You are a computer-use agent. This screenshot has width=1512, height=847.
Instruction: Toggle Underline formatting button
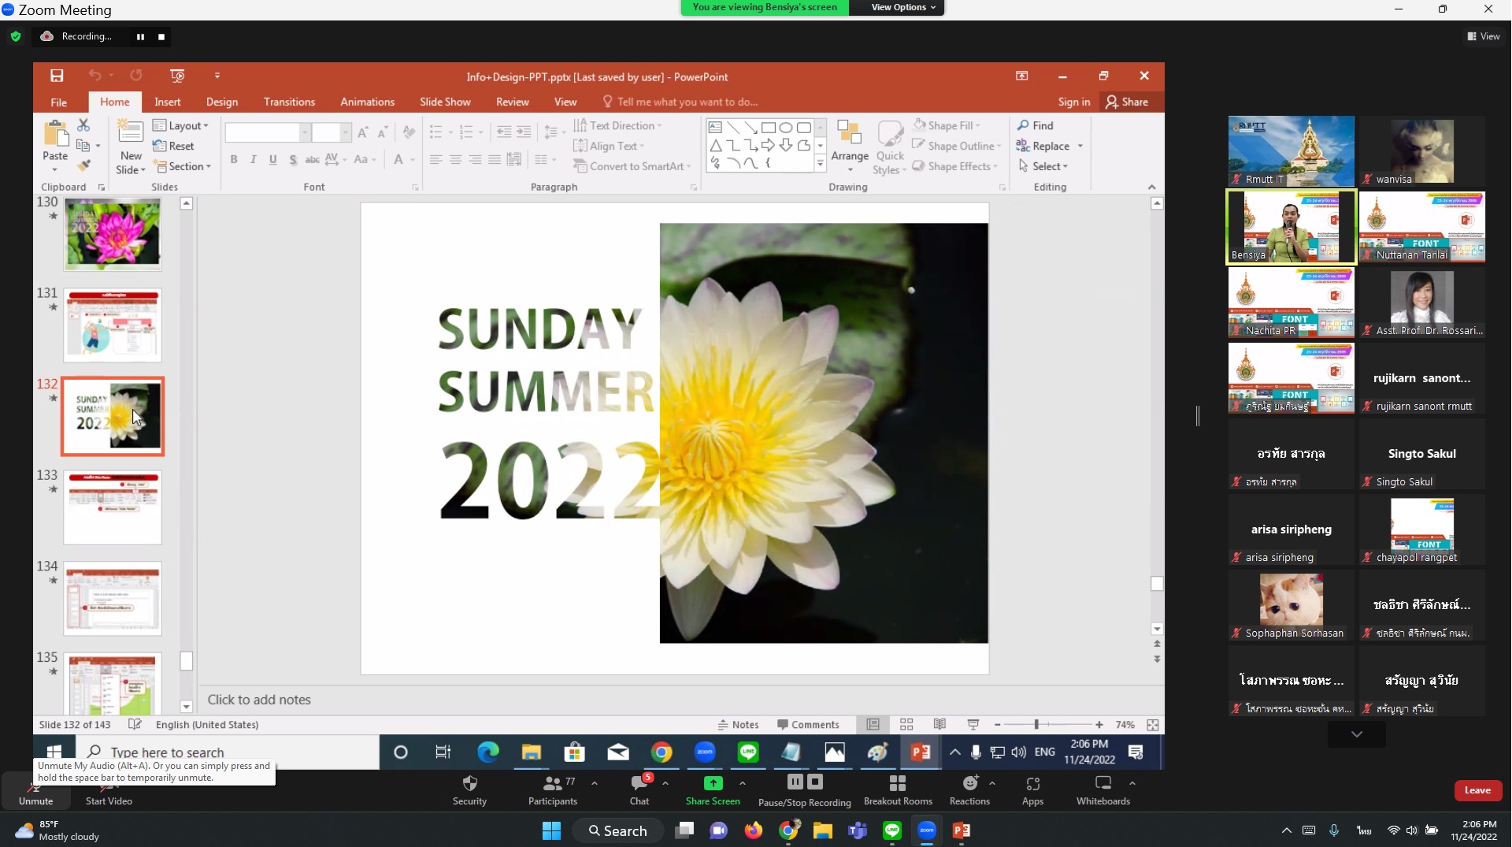coord(272,159)
